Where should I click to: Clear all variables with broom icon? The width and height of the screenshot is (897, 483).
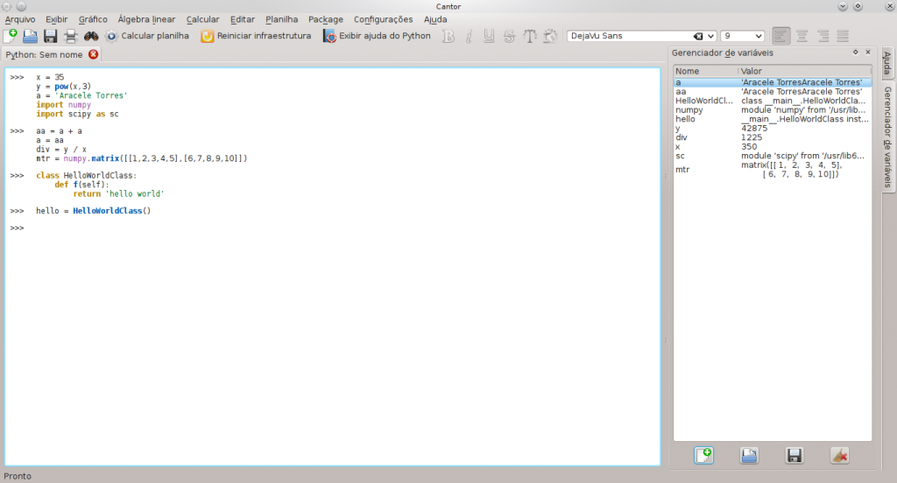[839, 456]
